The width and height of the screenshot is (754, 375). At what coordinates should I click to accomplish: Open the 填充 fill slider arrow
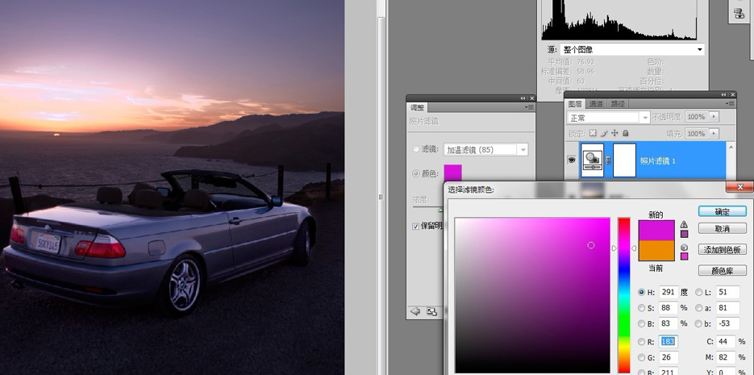click(714, 134)
